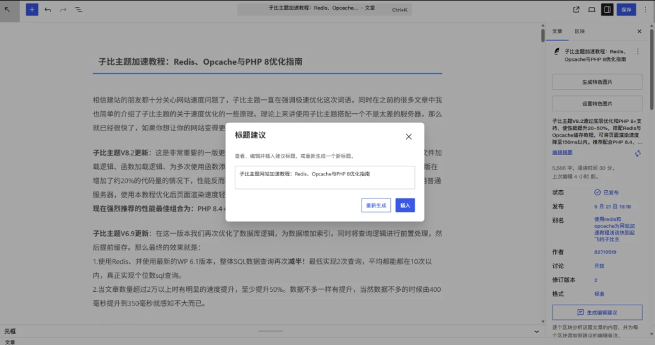Click 生成特色图片 button

click(x=597, y=82)
